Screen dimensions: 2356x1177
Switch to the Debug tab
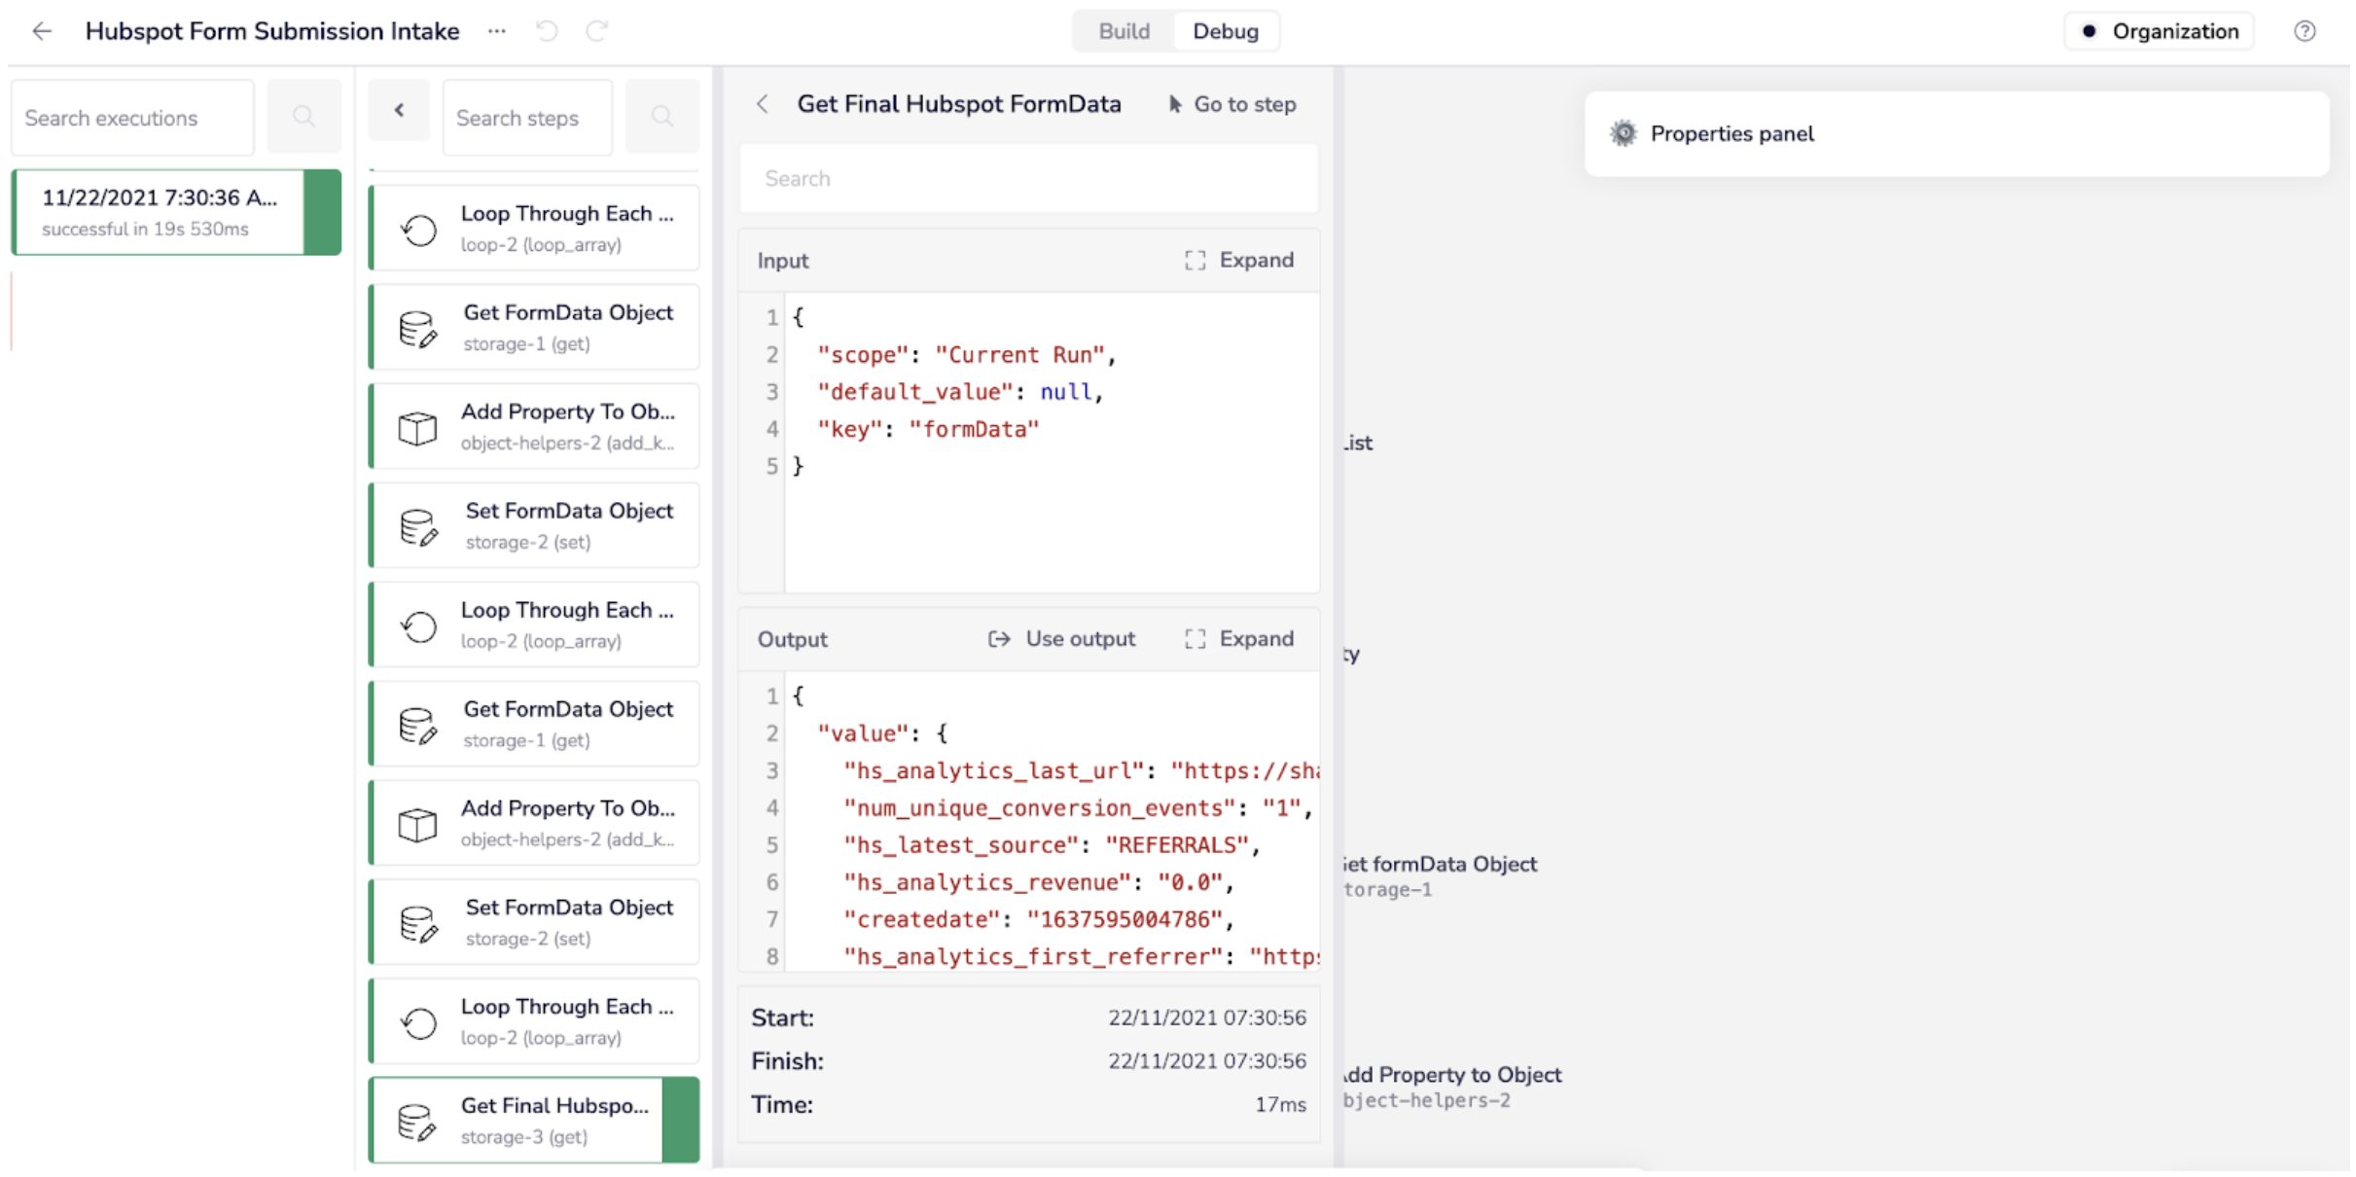[1225, 31]
